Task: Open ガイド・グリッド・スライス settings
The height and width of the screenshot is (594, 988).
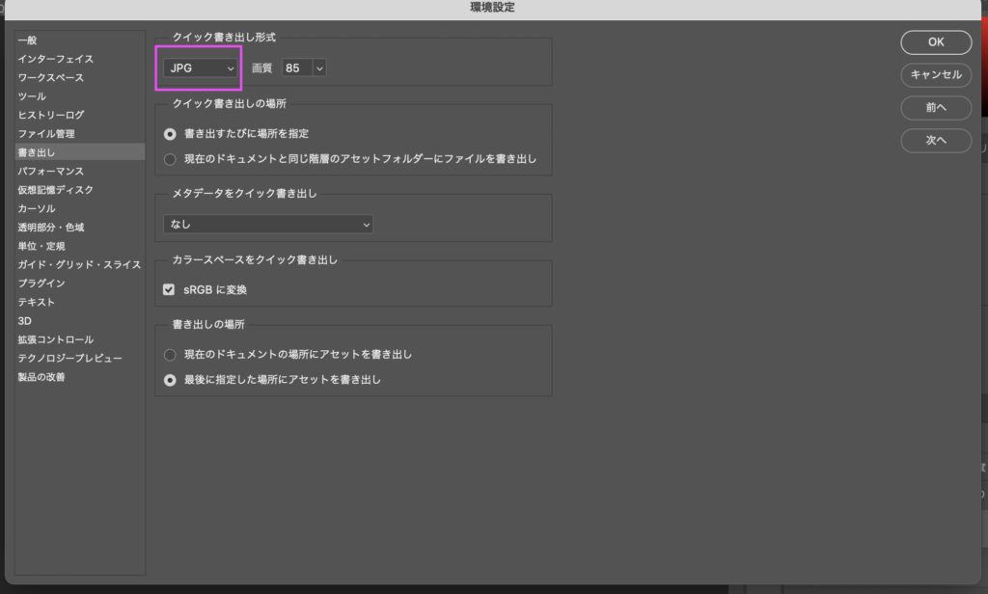Action: pyautogui.click(x=79, y=264)
